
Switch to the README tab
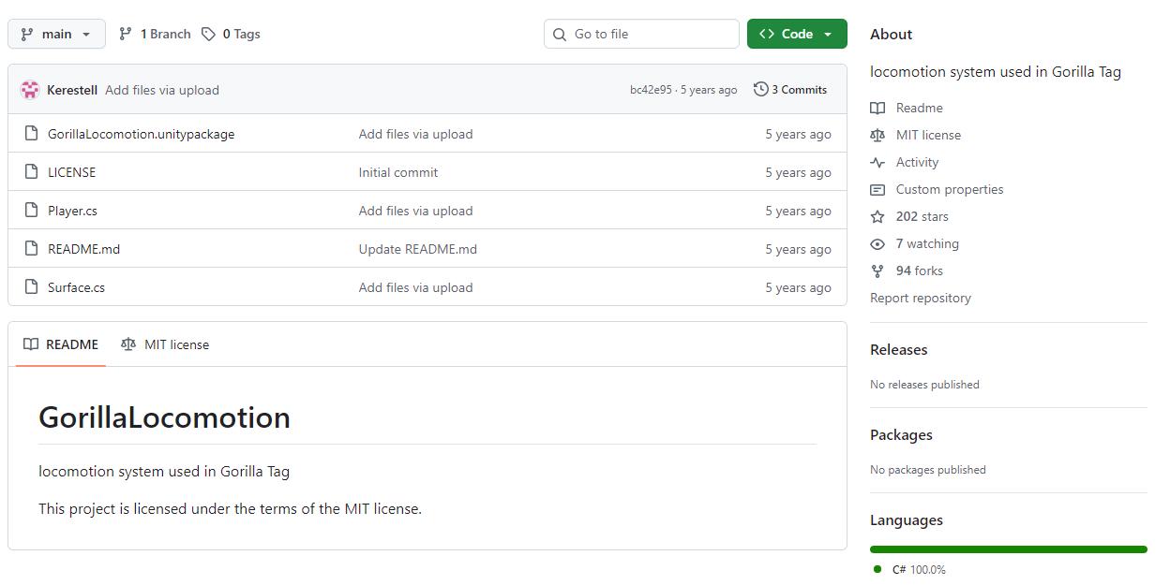click(x=61, y=344)
